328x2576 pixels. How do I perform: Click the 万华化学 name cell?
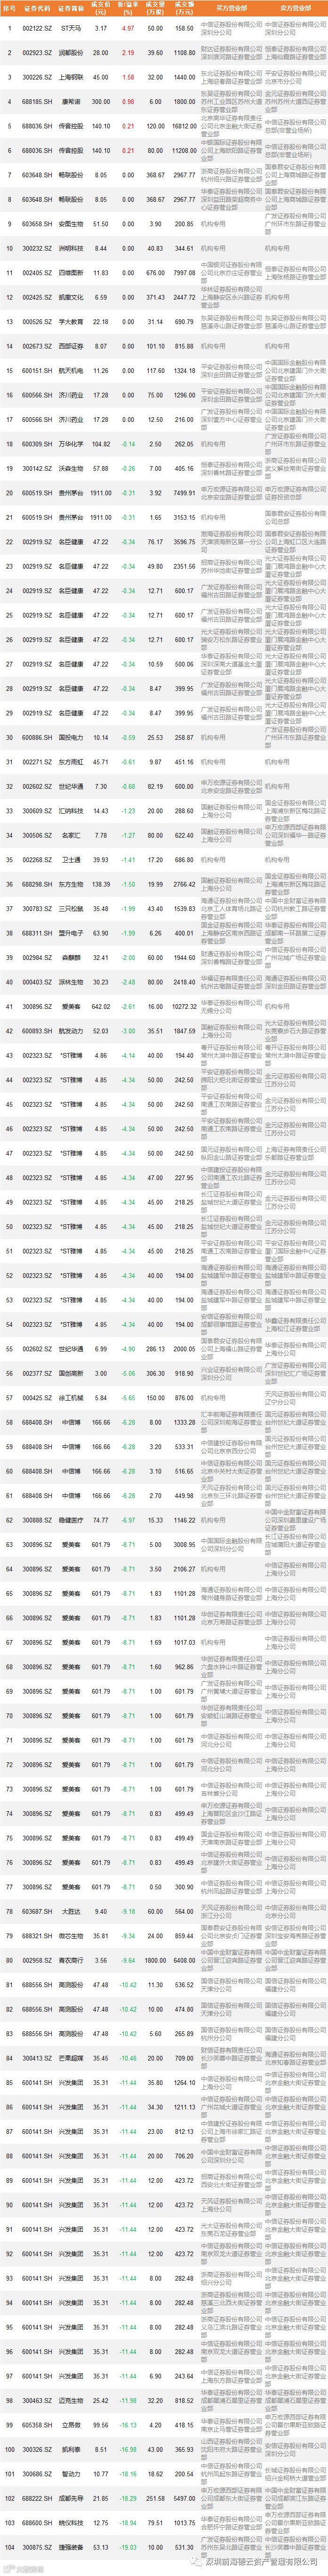[71, 444]
